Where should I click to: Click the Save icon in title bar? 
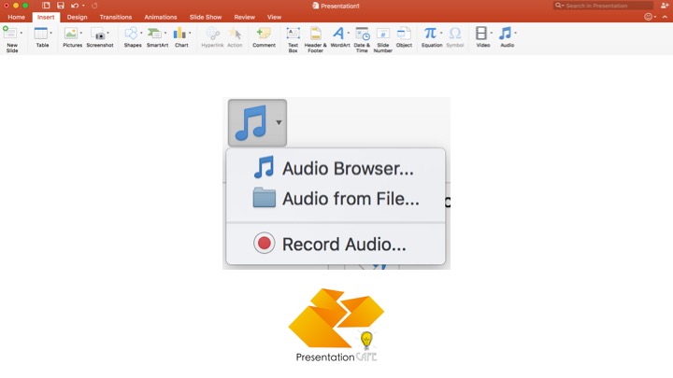[60, 6]
